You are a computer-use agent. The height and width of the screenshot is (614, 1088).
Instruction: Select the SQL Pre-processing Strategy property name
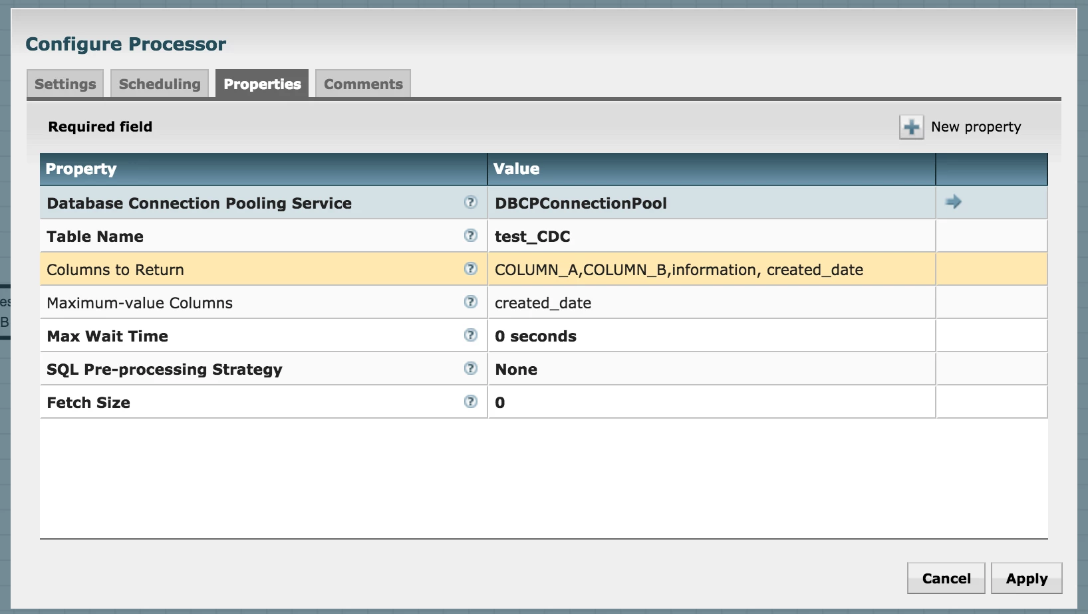pos(164,369)
